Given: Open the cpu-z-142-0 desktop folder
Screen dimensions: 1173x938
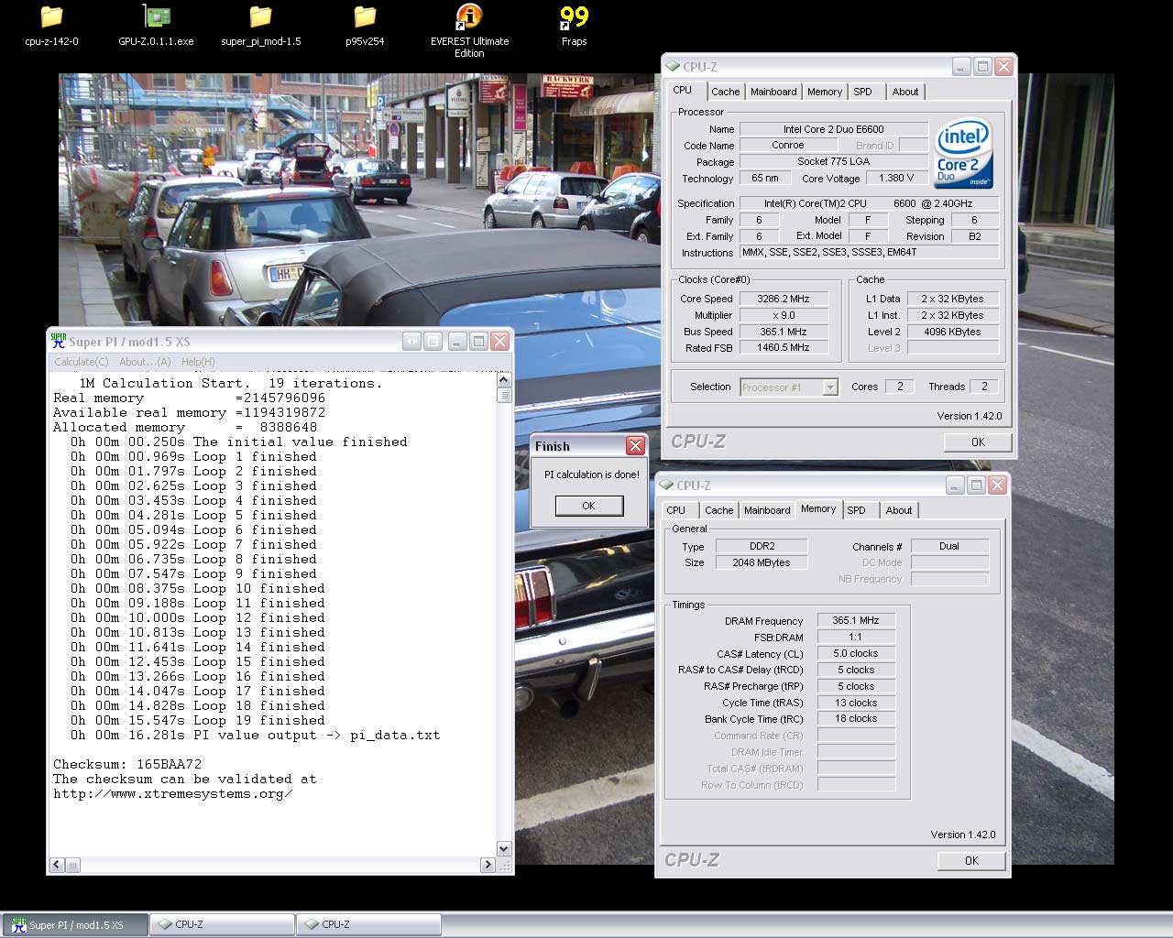Looking at the screenshot, I should [x=51, y=26].
